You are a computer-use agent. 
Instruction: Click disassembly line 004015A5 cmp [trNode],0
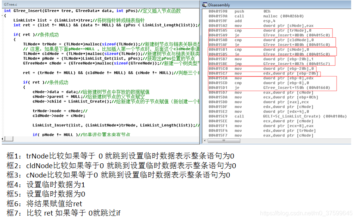click(260, 30)
